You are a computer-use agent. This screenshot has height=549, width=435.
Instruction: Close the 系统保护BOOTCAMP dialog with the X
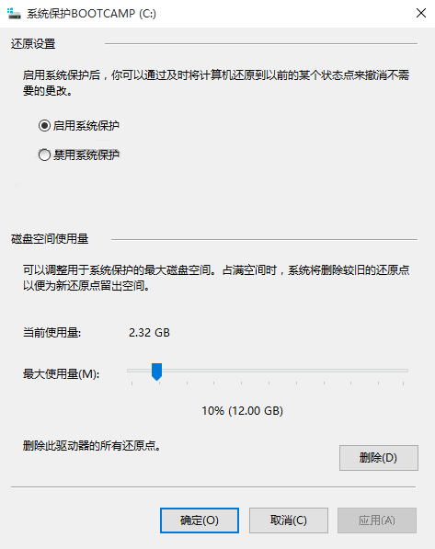(x=420, y=13)
